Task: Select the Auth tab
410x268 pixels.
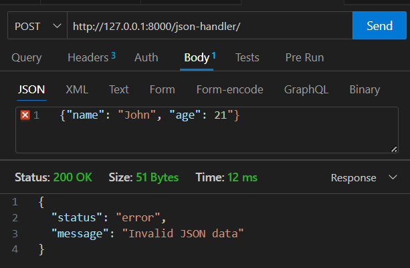Action: (146, 58)
